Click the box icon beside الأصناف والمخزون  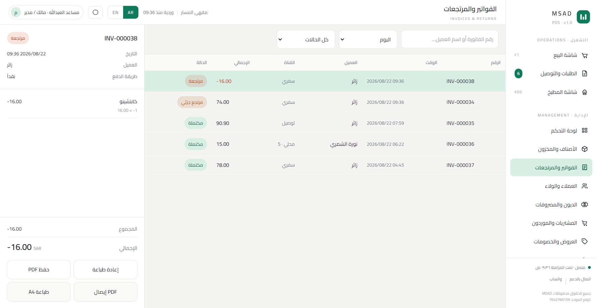[585, 149]
